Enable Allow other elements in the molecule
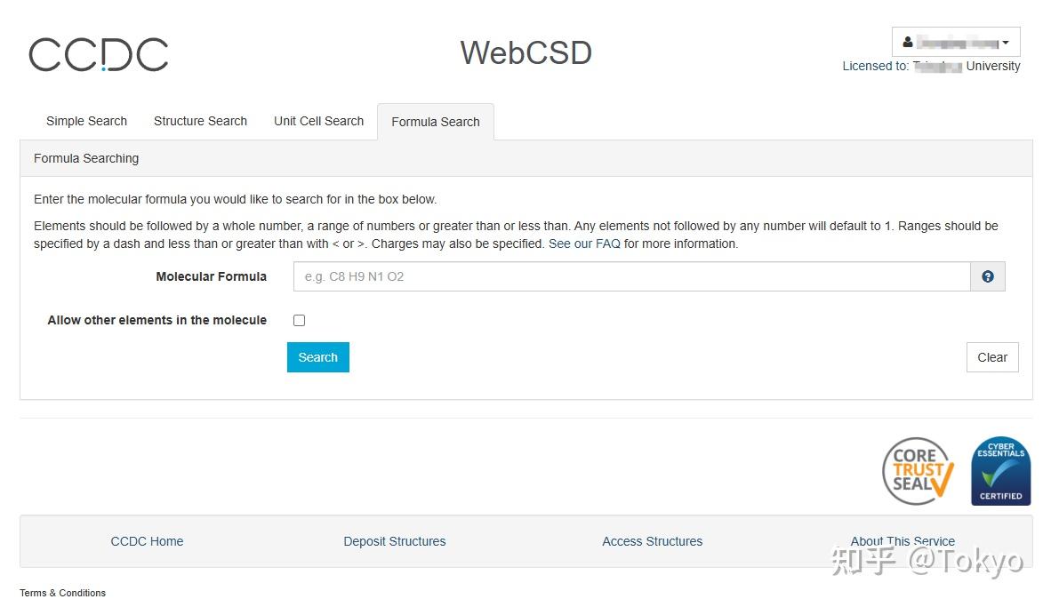The width and height of the screenshot is (1051, 607). point(300,320)
